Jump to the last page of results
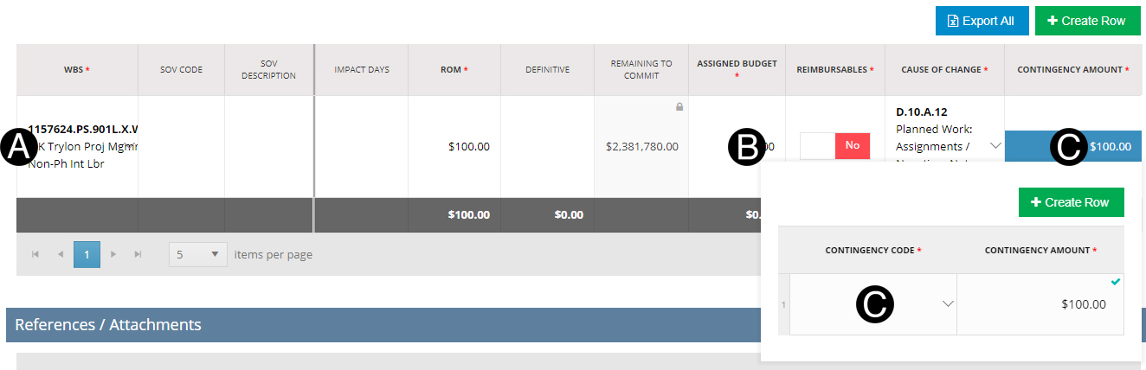The width and height of the screenshot is (1146, 370). (138, 255)
